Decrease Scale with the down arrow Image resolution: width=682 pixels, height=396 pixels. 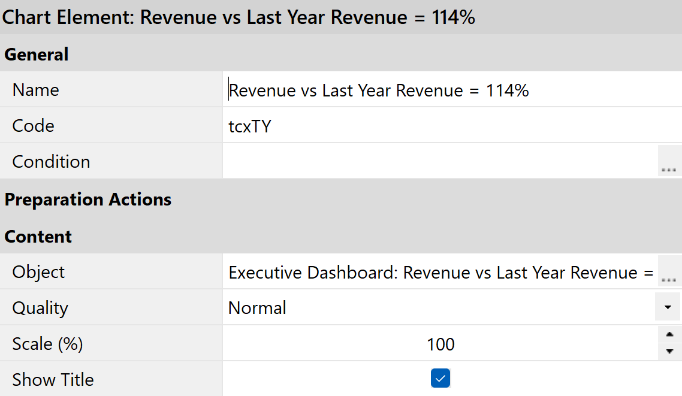[669, 352]
